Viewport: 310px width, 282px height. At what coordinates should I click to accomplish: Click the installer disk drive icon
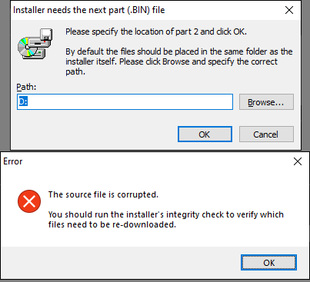(x=35, y=44)
